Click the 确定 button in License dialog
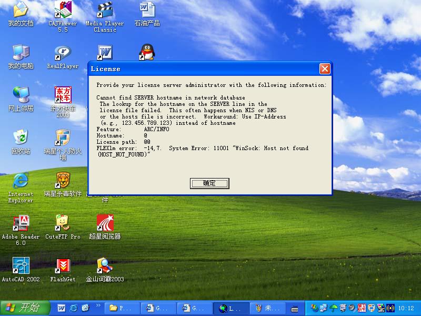The height and width of the screenshot is (316, 421). point(209,183)
